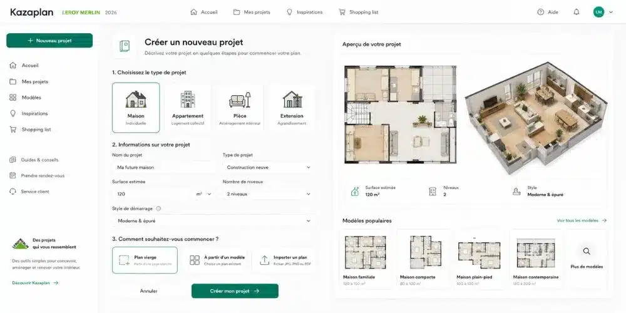The image size is (626, 313).
Task: Click the Leroy Merlin logo in sidebar
Action: pos(21,244)
